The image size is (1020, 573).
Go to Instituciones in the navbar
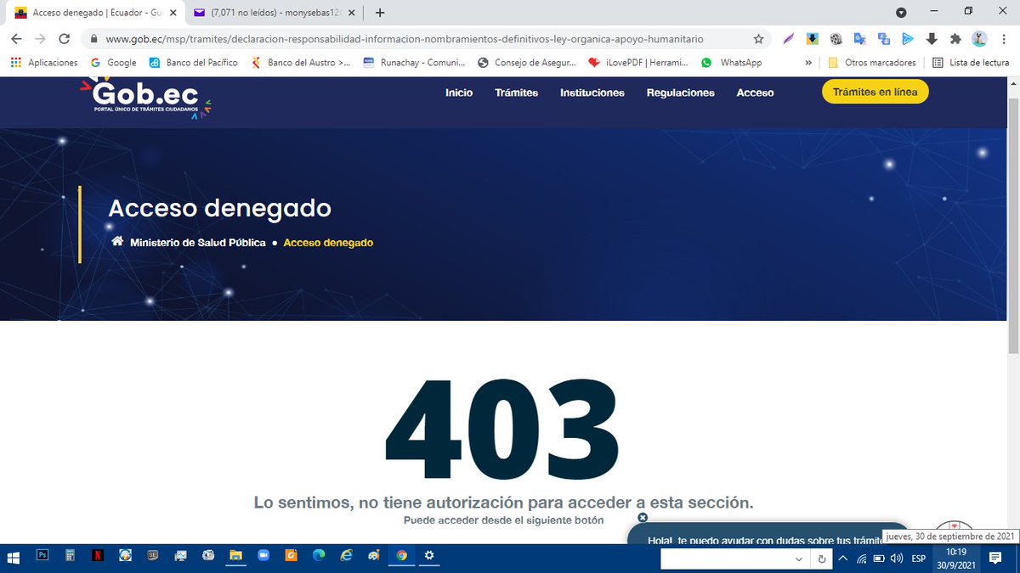(x=592, y=93)
